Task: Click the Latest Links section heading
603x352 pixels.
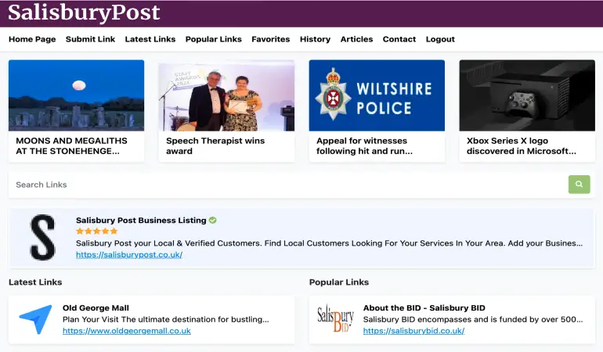Action: (x=35, y=282)
